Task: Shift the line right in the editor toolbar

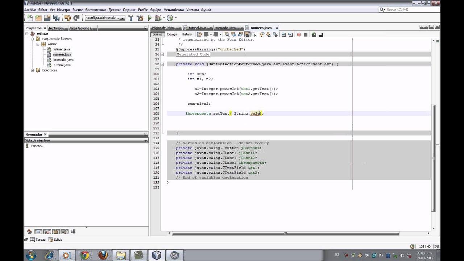Action: pos(290,35)
